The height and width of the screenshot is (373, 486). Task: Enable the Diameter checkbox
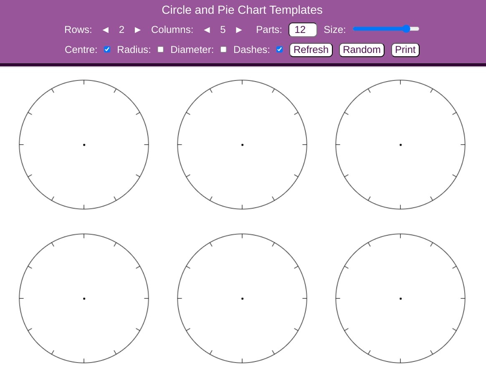pyautogui.click(x=223, y=49)
